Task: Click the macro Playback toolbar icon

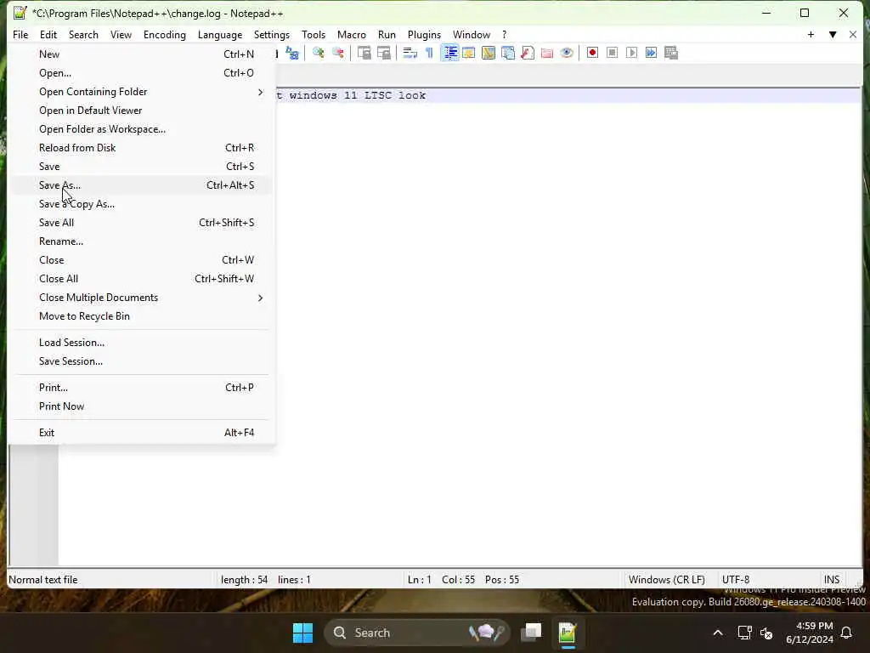Action: 631,53
